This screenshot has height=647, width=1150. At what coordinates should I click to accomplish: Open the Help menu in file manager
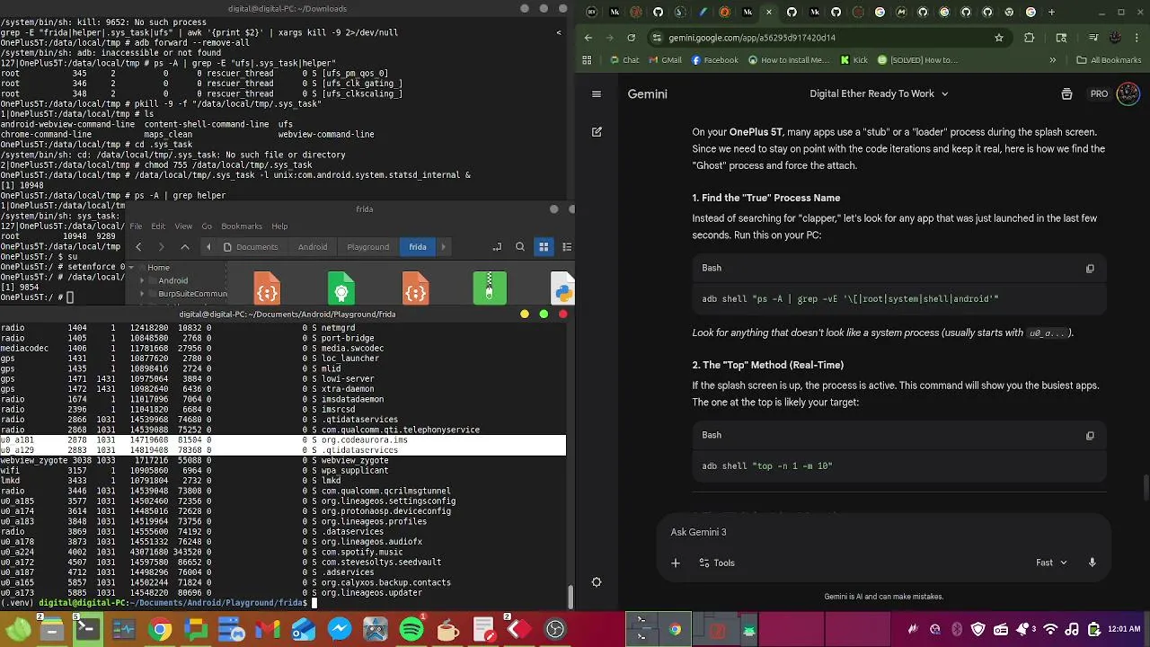coord(279,226)
